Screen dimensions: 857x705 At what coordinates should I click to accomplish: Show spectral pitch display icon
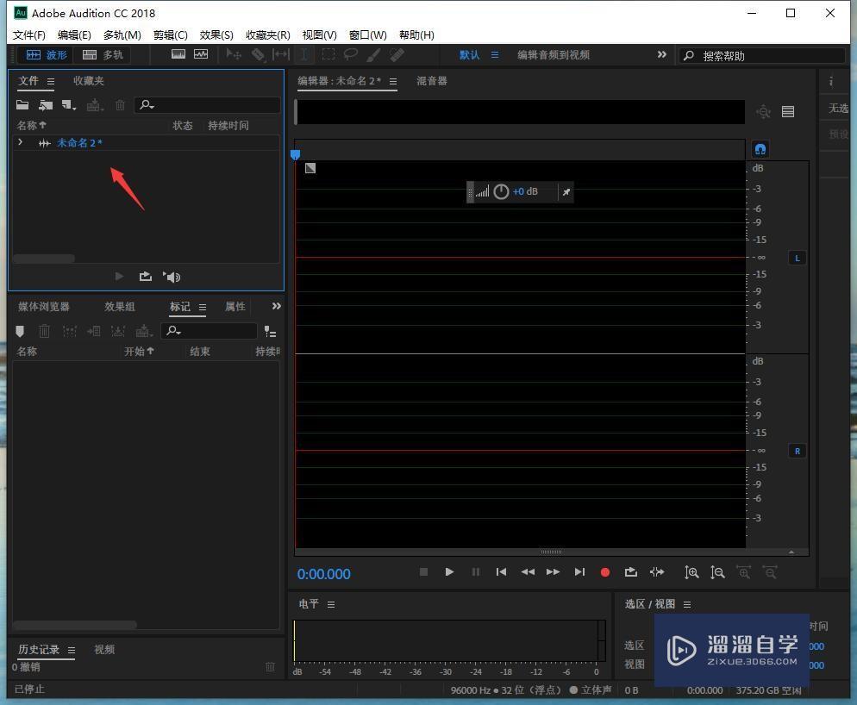[x=201, y=54]
